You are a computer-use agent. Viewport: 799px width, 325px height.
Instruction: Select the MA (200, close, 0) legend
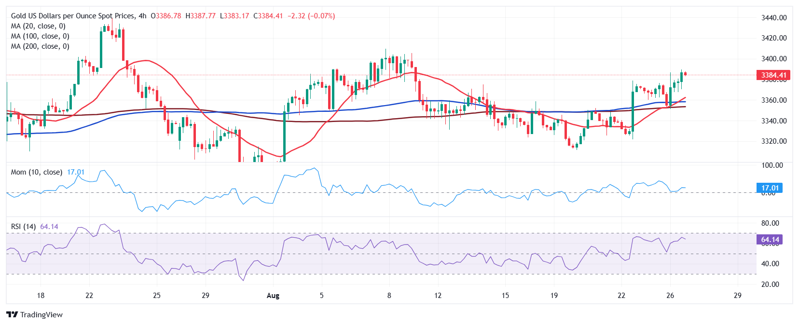40,46
